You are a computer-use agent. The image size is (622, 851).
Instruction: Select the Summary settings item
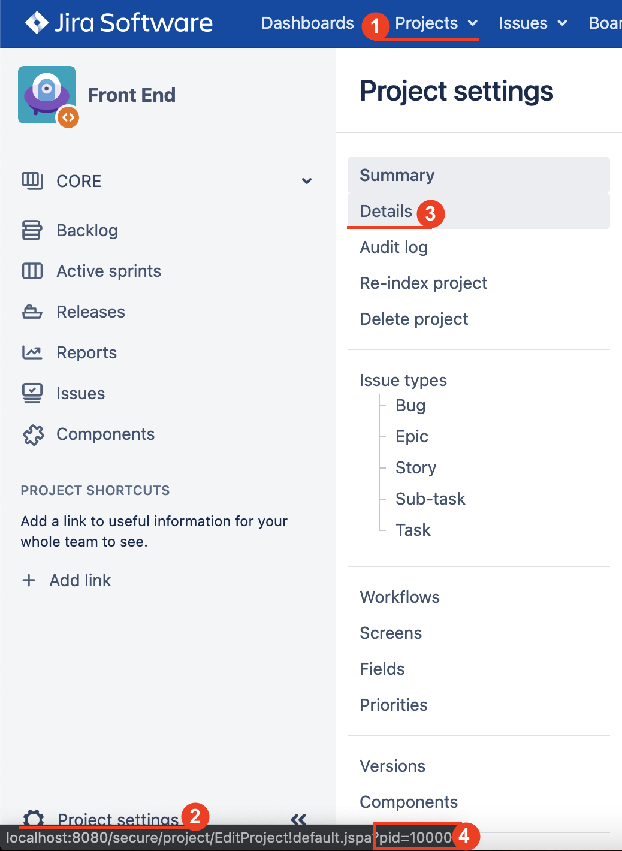coord(397,175)
